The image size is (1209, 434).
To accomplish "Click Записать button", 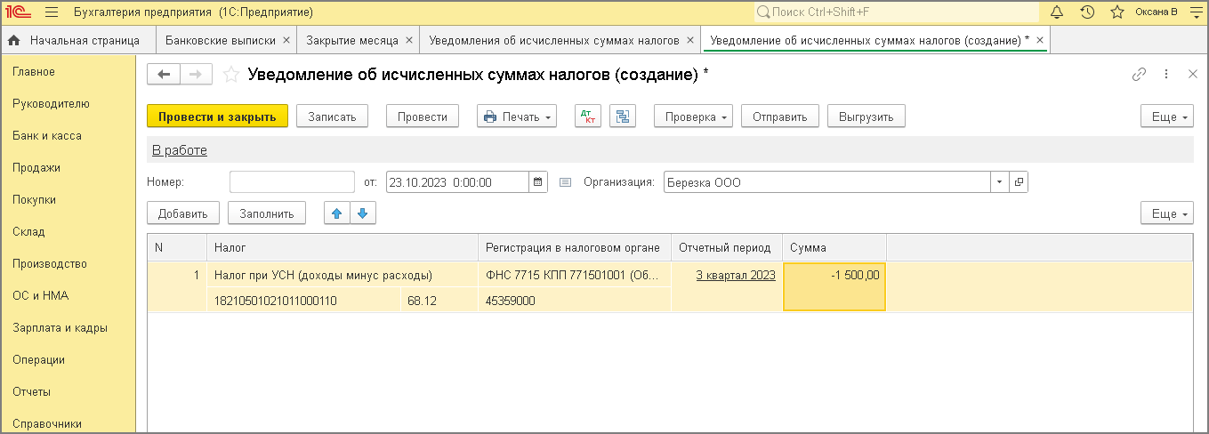I will coord(332,117).
